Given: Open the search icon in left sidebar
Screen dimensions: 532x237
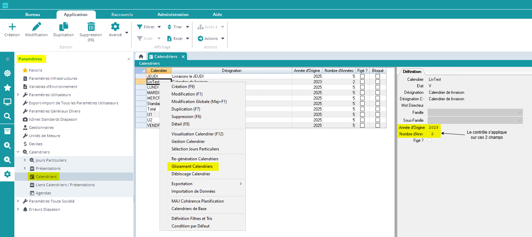Looking at the screenshot, I should pos(7,116).
